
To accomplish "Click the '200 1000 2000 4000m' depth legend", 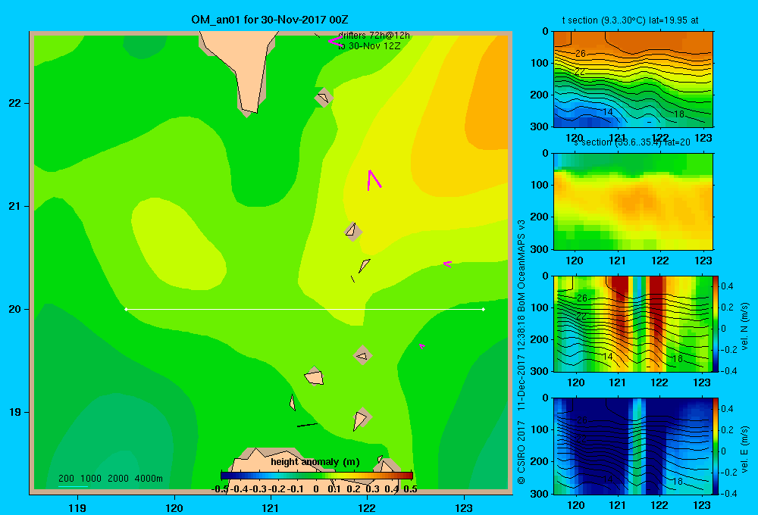I will click(110, 479).
